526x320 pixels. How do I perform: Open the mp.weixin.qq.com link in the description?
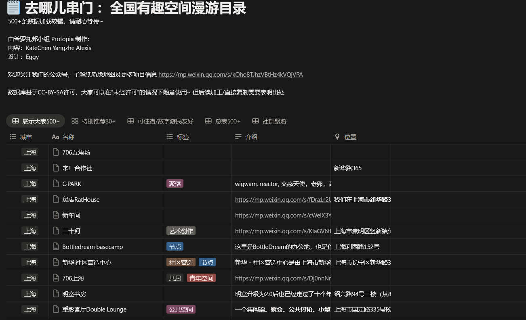(231, 75)
